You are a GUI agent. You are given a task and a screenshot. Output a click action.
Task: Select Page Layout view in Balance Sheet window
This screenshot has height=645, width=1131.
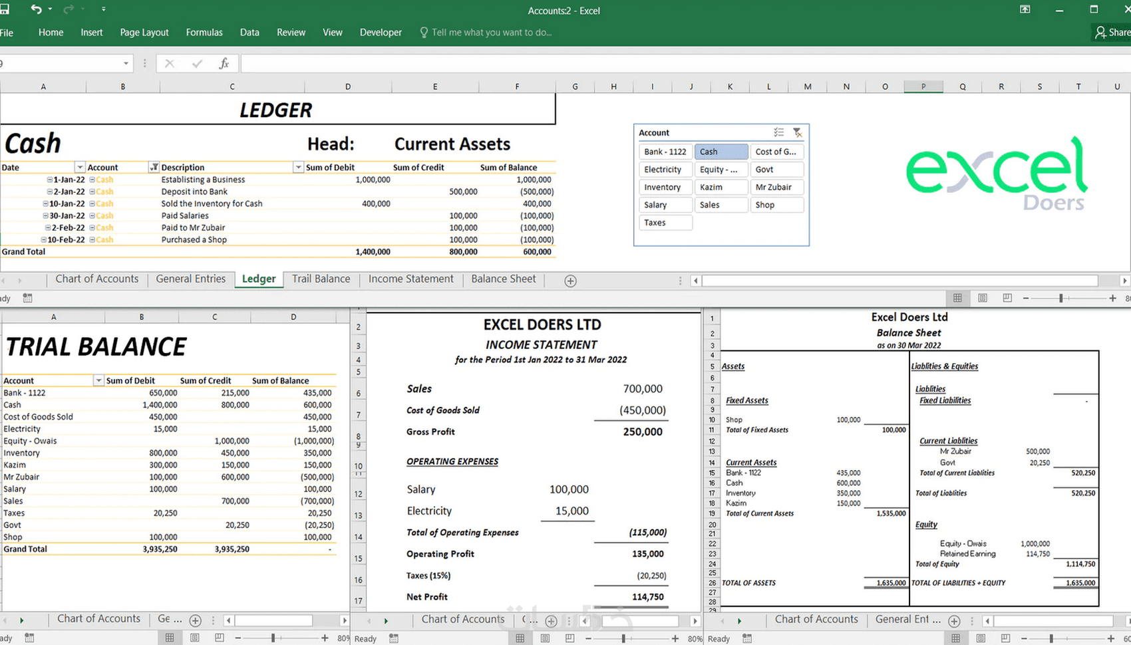coord(981,638)
